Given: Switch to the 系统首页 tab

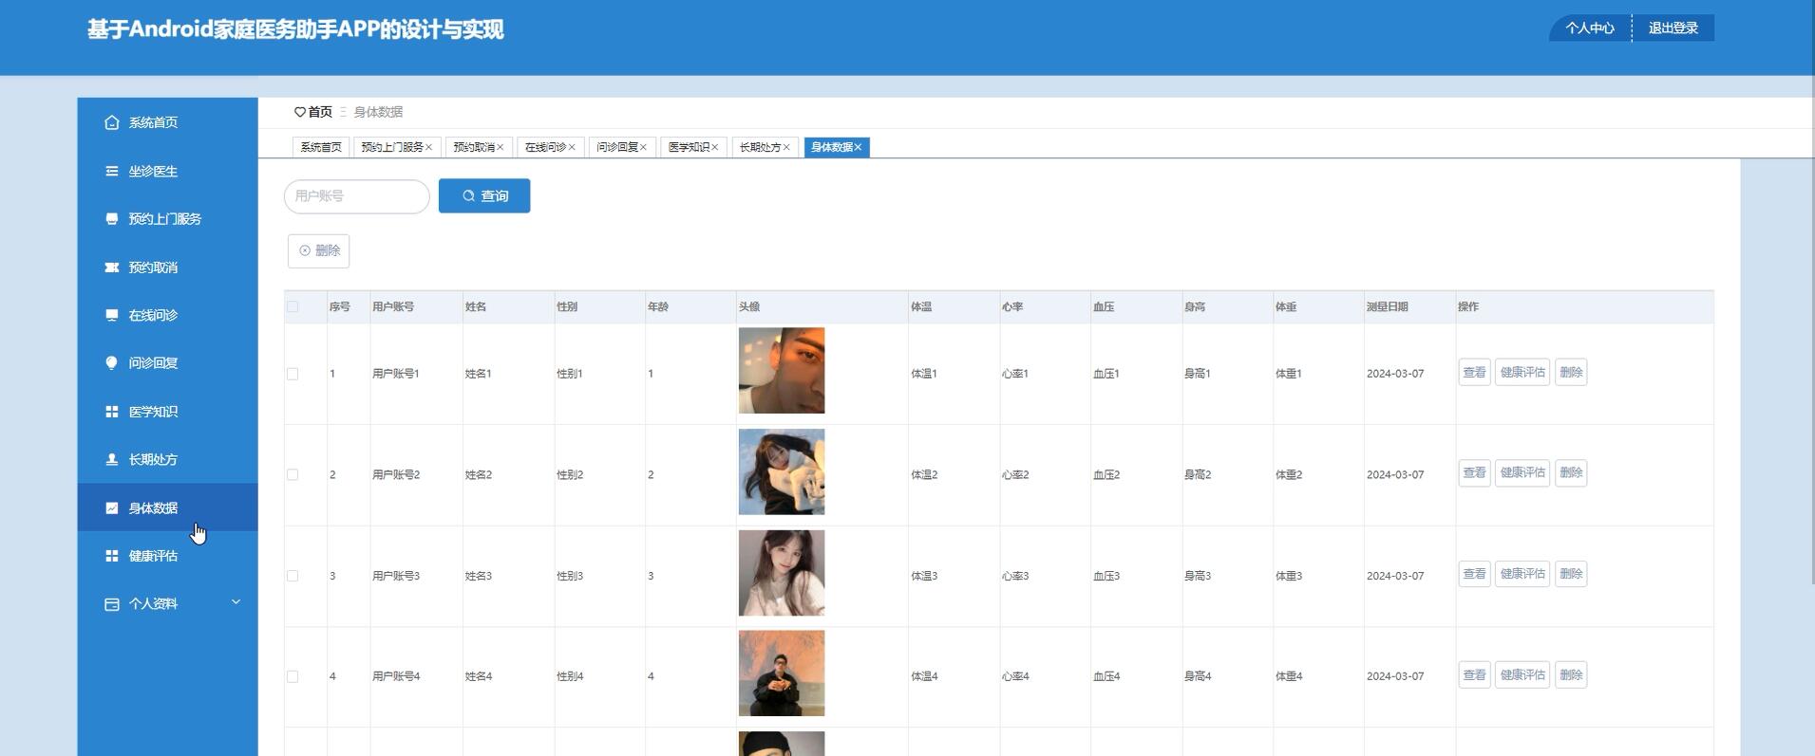Looking at the screenshot, I should (x=321, y=147).
